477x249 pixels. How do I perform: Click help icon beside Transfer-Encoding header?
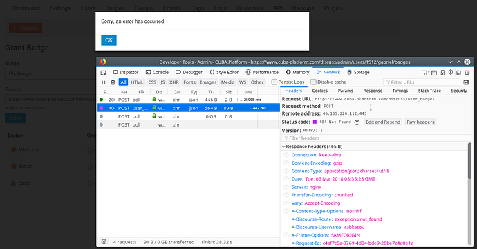286,195
